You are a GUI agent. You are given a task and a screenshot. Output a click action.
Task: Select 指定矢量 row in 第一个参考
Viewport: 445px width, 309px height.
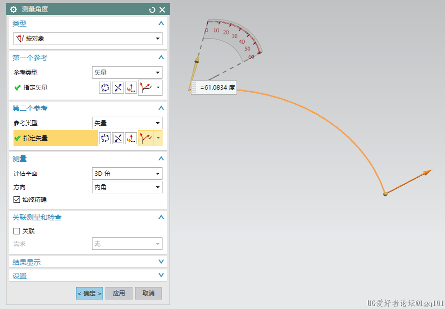[55, 88]
